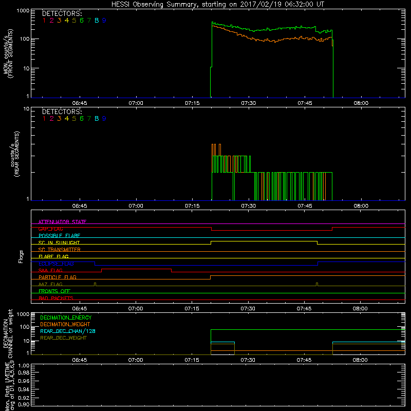The width and height of the screenshot is (411, 411).
Task: Click the AAZ_FLAG label
Action: point(50,285)
